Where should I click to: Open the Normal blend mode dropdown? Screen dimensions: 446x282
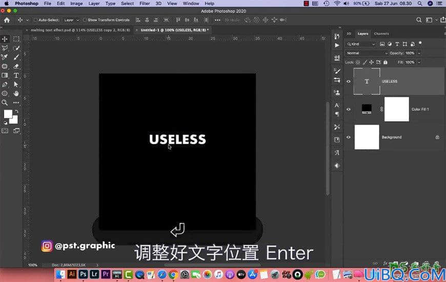pos(367,53)
